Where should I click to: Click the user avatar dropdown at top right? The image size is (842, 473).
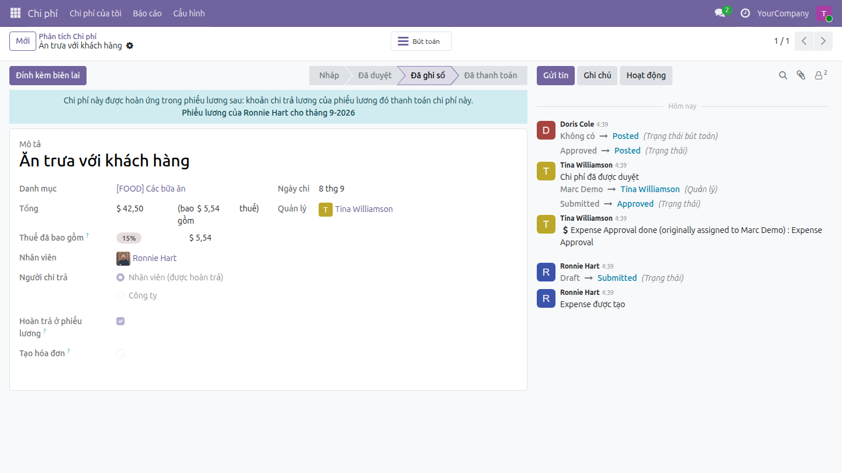click(823, 13)
